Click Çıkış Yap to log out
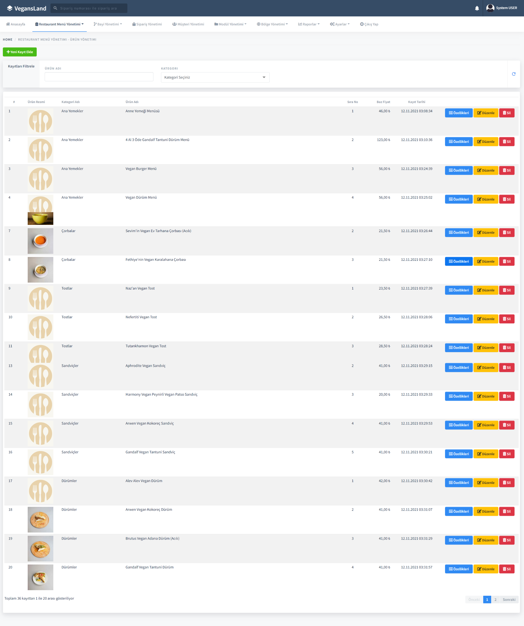This screenshot has height=626, width=524. pyautogui.click(x=369, y=24)
